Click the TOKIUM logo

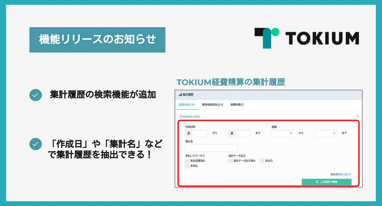[x=307, y=38]
